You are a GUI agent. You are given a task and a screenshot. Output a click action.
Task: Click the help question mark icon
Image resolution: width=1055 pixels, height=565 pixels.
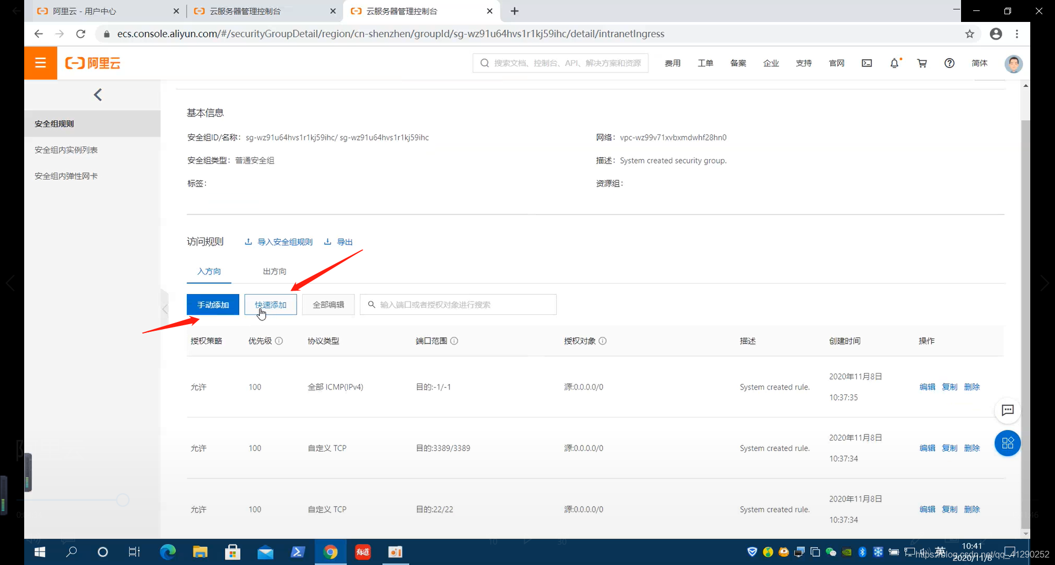949,63
